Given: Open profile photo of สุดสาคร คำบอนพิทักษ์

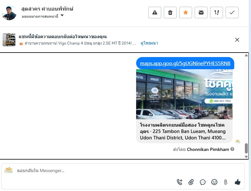Looking at the screenshot, I should tap(9, 13).
